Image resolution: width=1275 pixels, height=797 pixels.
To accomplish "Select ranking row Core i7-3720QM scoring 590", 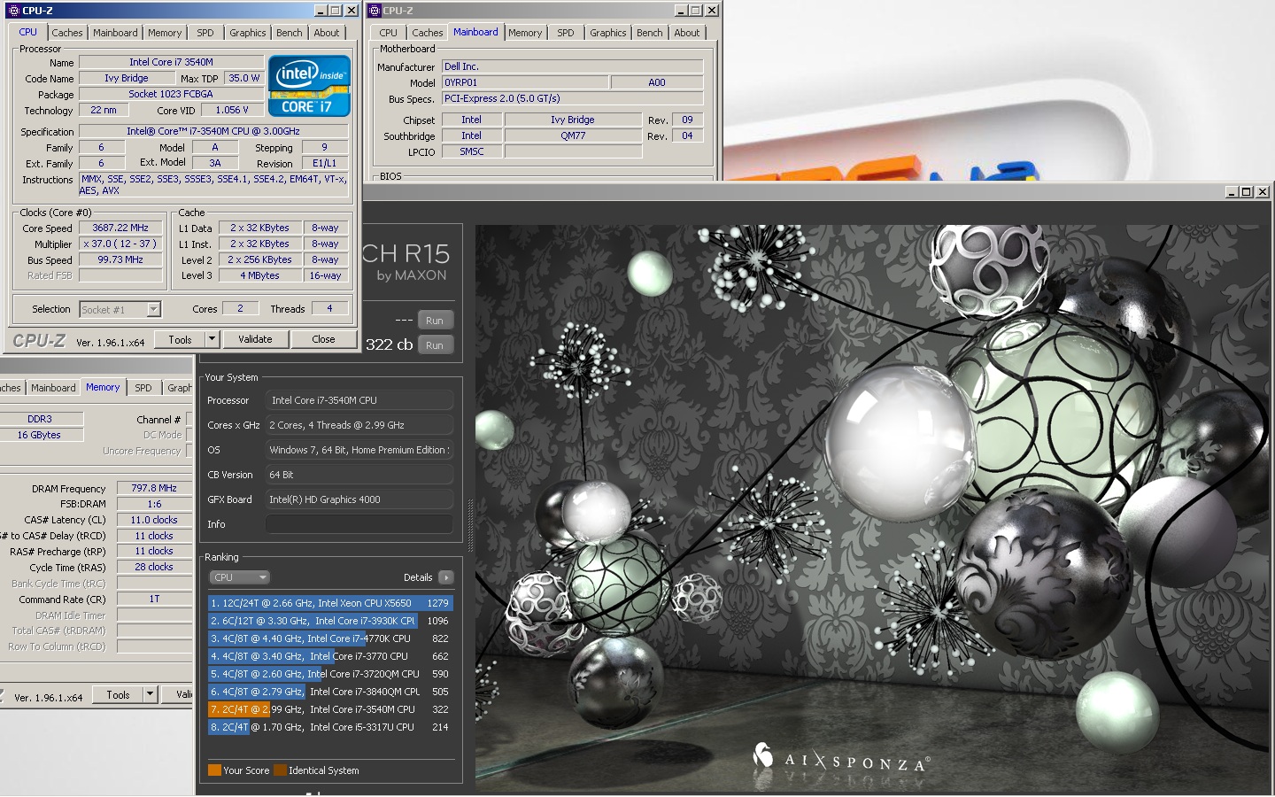I will 331,674.
